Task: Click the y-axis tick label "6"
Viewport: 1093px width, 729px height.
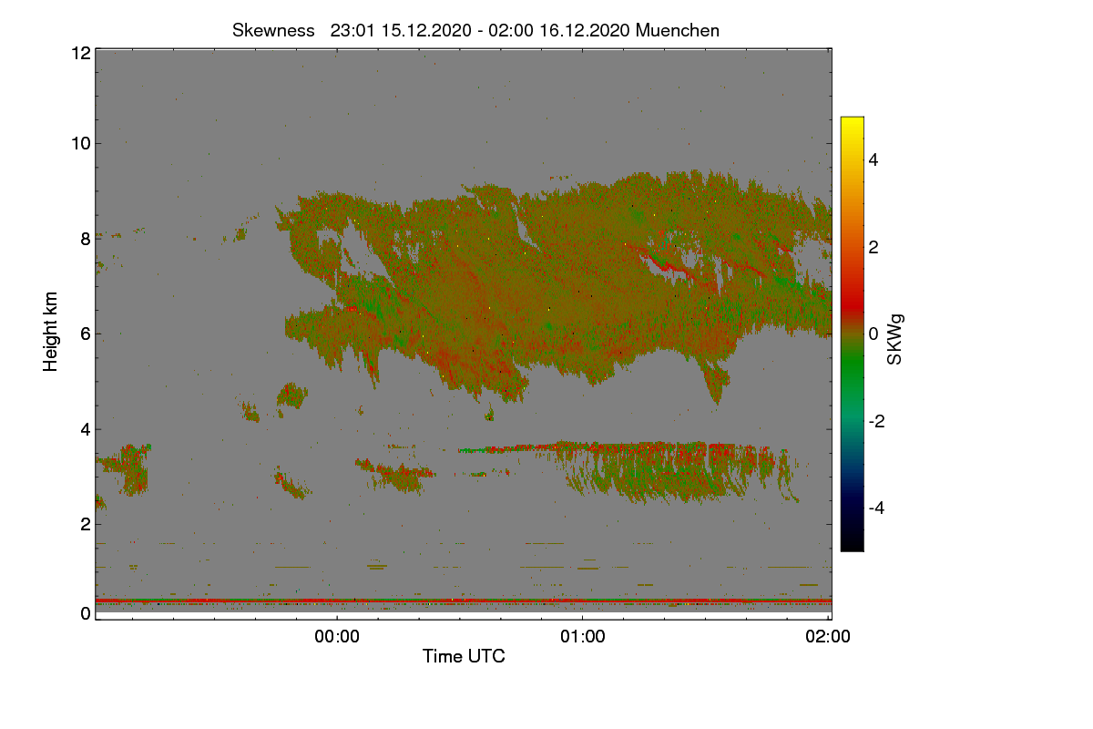Action: pos(86,334)
